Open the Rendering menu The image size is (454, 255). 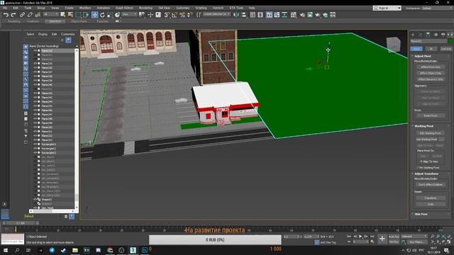[145, 8]
